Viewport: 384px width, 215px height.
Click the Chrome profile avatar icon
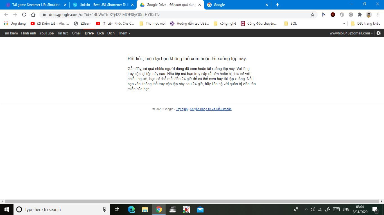[x=369, y=15]
